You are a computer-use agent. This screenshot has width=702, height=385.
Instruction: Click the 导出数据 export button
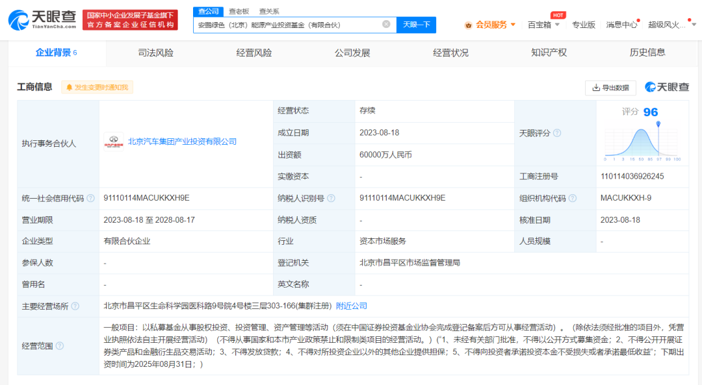[610, 88]
